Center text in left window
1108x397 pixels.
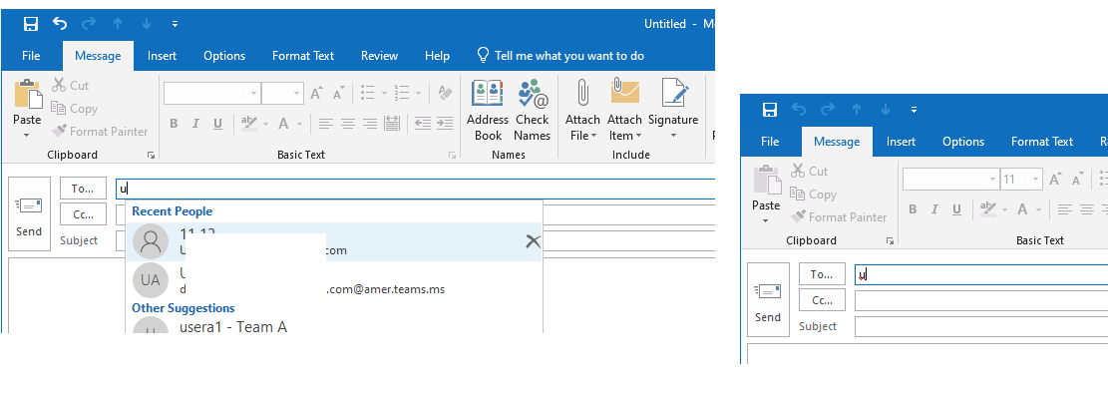click(x=348, y=124)
